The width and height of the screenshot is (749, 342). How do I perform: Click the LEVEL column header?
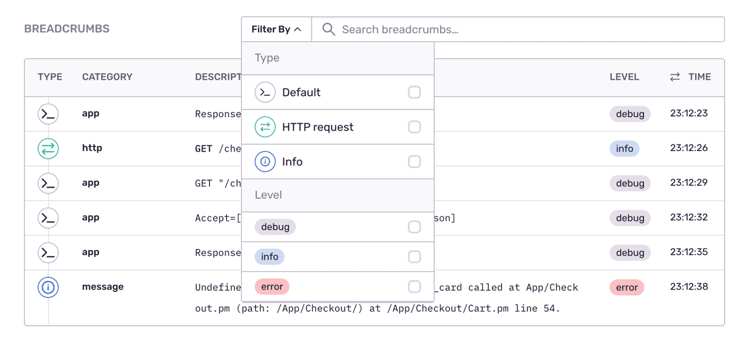tap(624, 77)
